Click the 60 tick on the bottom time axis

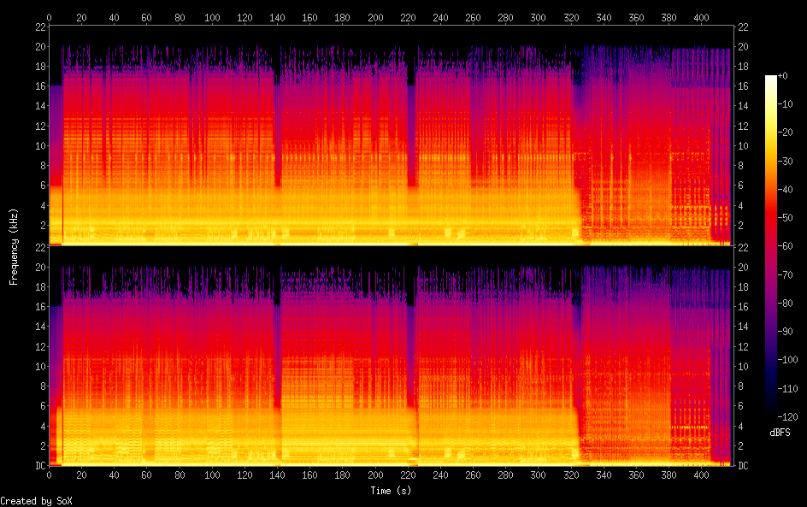click(x=147, y=475)
